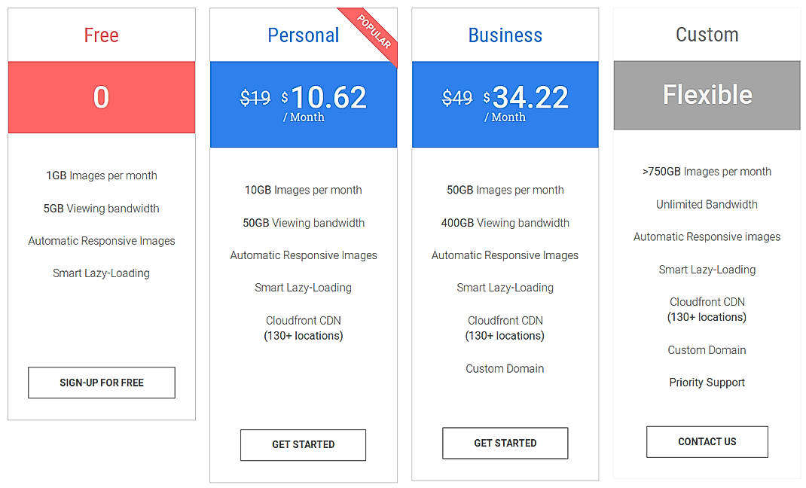Click the 400GB Viewing bandwidth feature

tap(505, 223)
